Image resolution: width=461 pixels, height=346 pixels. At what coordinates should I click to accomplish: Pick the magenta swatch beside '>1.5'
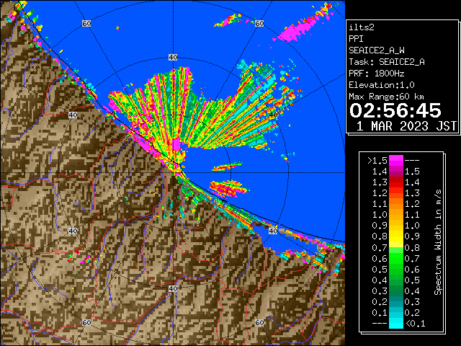[x=396, y=161]
